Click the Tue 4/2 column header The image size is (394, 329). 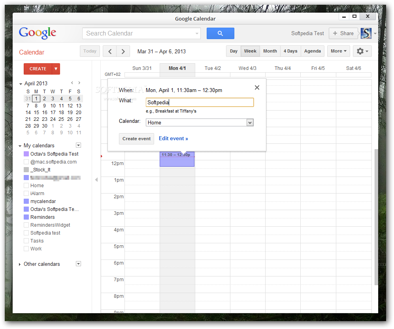213,68
